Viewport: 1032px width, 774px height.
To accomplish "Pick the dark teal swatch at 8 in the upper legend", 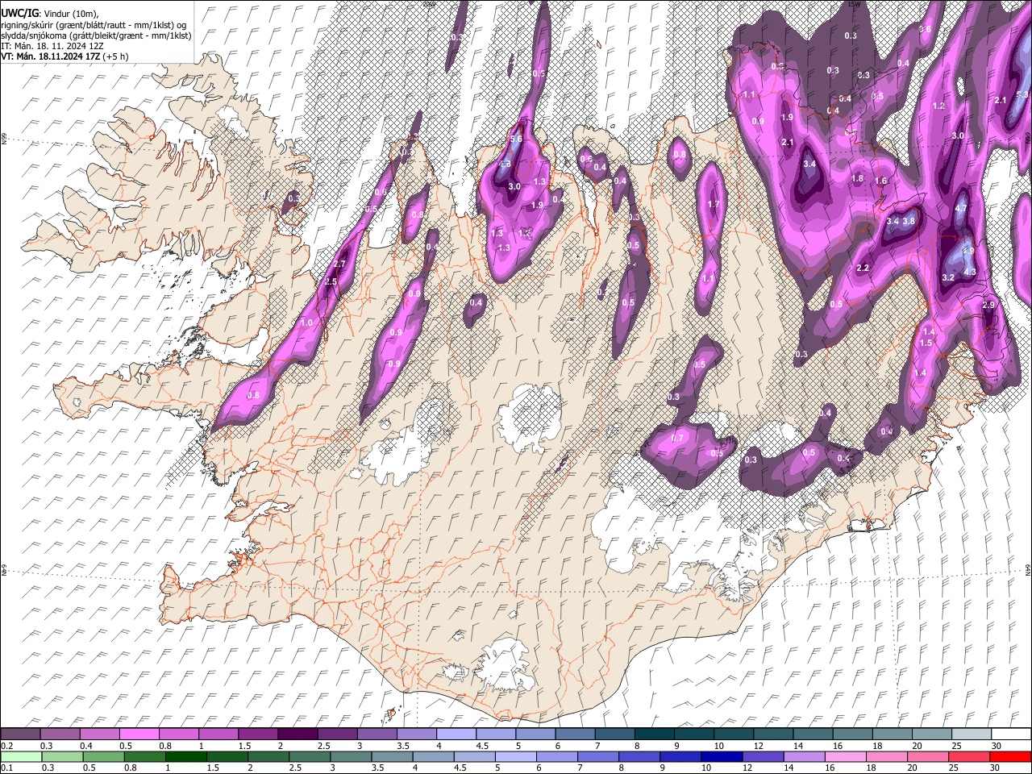I will pyautogui.click(x=655, y=734).
